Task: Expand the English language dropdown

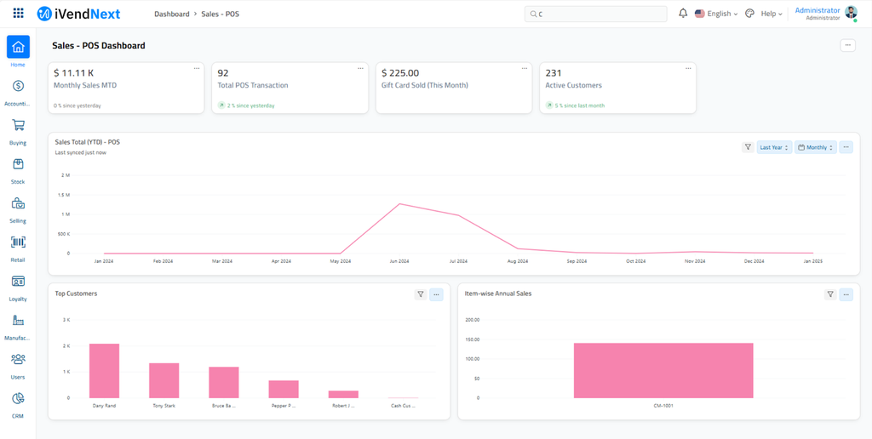Action: pos(716,14)
